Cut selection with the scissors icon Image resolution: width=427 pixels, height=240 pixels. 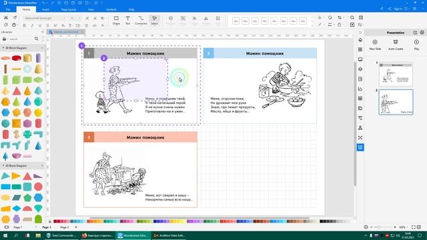[x=6, y=18]
